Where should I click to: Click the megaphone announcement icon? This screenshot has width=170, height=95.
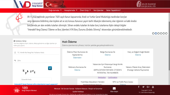click(19, 18)
